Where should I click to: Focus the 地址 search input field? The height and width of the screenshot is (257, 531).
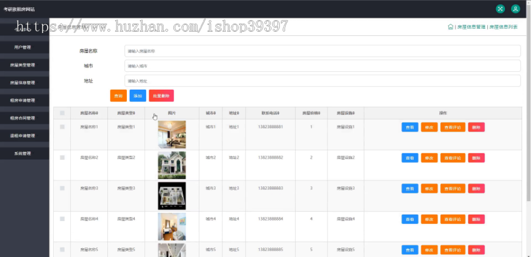322,81
